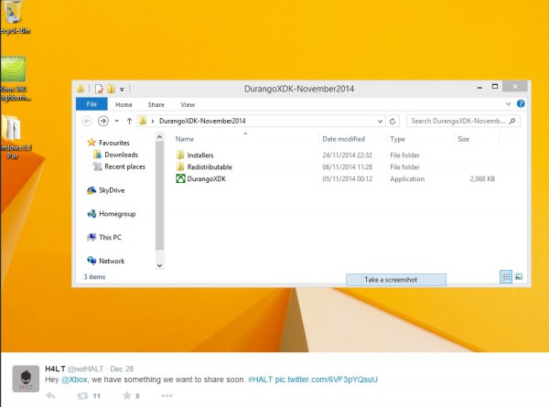Open Explorer Help via the question mark icon
This screenshot has width=549, height=407.
[521, 103]
